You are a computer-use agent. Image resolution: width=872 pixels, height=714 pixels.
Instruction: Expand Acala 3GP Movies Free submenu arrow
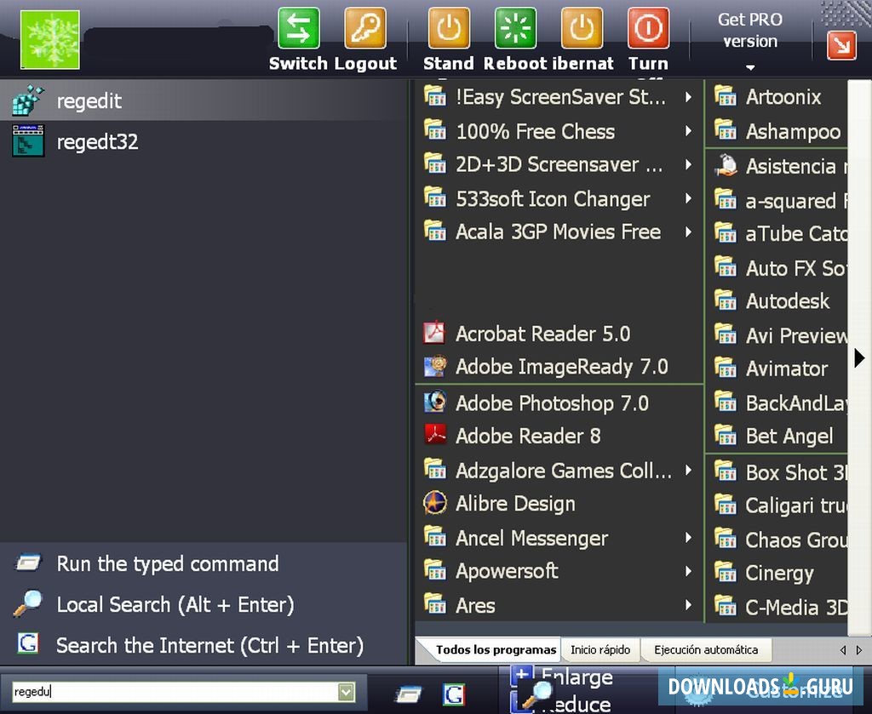(688, 231)
